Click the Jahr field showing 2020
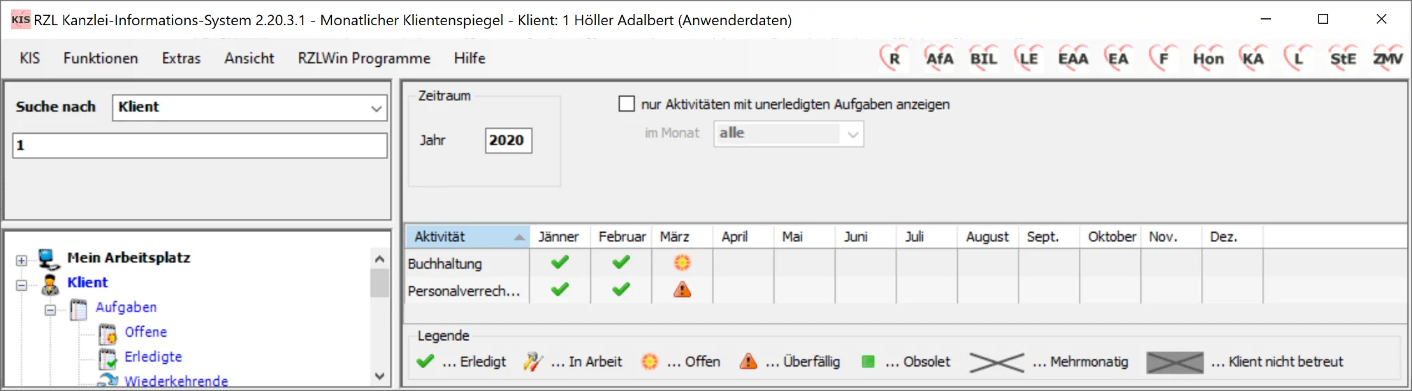 508,140
